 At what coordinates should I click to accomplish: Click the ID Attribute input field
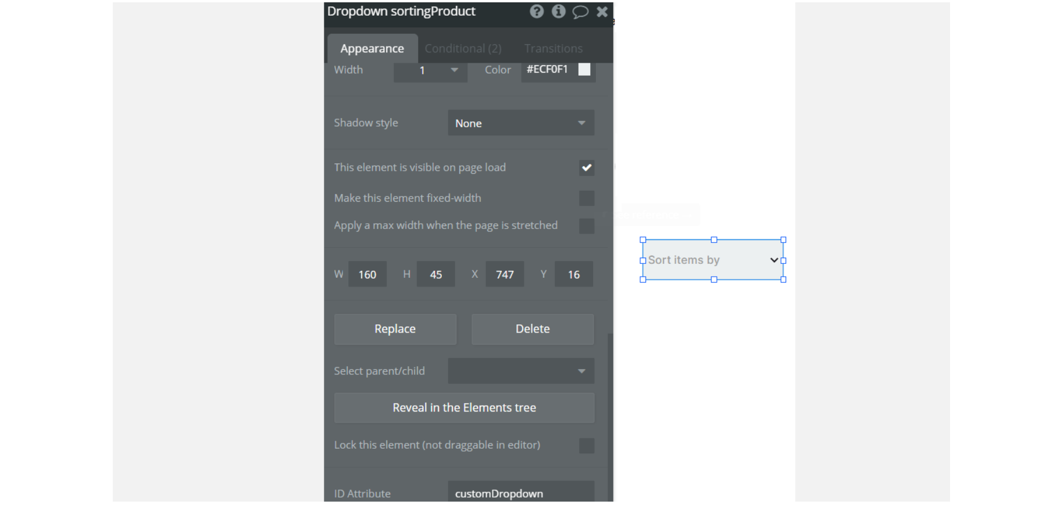521,493
